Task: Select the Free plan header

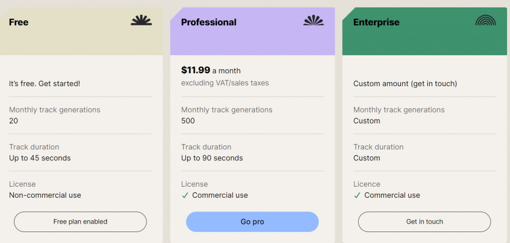Action: pos(19,22)
